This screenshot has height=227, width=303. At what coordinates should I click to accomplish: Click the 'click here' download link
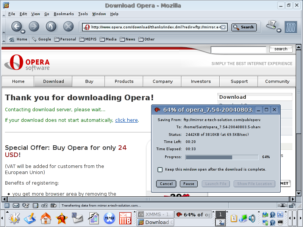[x=126, y=120]
